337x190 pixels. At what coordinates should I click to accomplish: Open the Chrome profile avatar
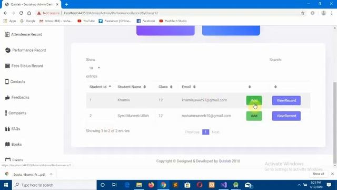323,13
